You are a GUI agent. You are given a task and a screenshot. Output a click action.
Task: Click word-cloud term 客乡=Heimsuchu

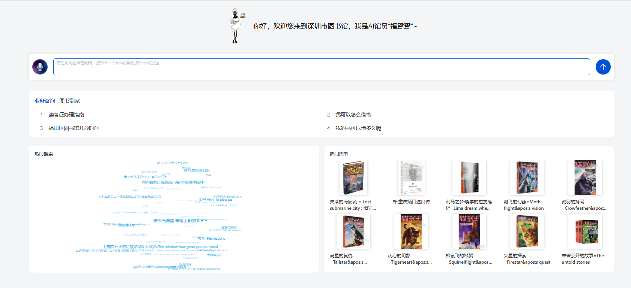(211, 238)
